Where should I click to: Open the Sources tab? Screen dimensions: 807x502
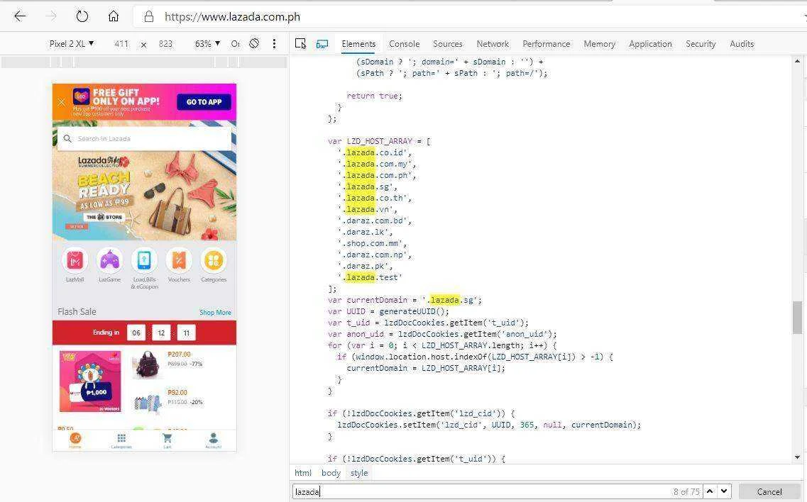(448, 44)
